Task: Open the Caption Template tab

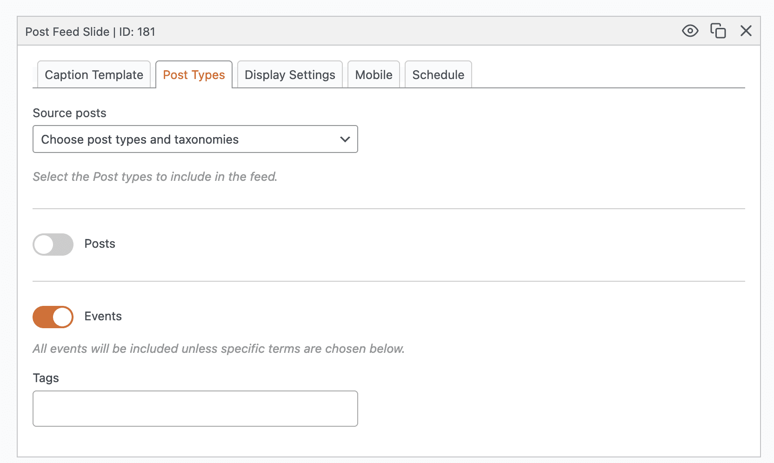Action: coord(94,75)
